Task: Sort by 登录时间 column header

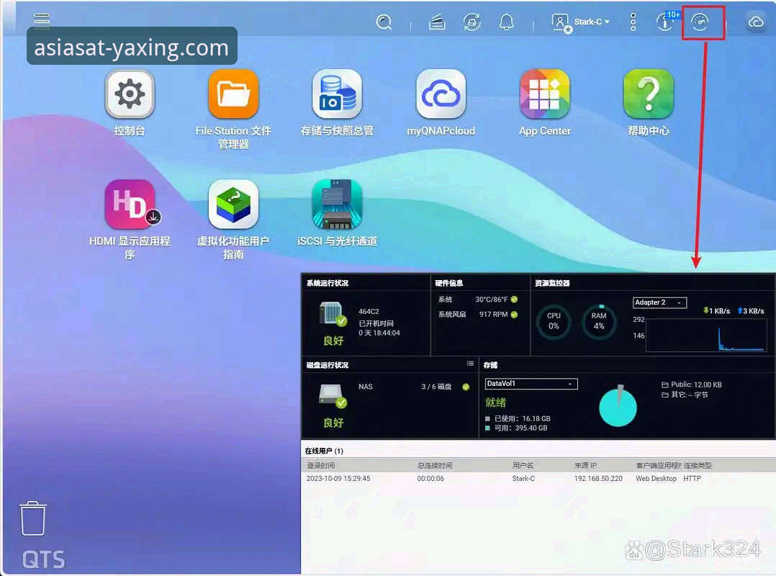Action: tap(321, 466)
